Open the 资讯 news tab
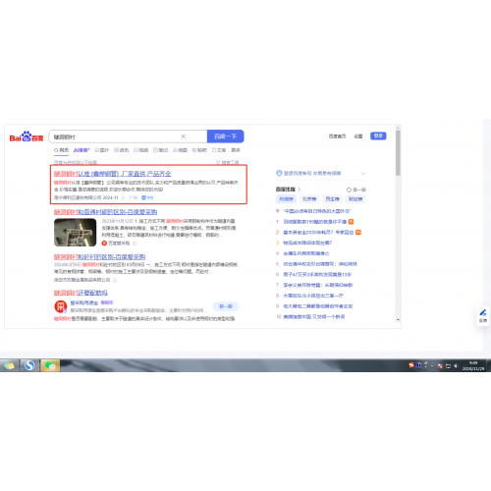 (122, 150)
